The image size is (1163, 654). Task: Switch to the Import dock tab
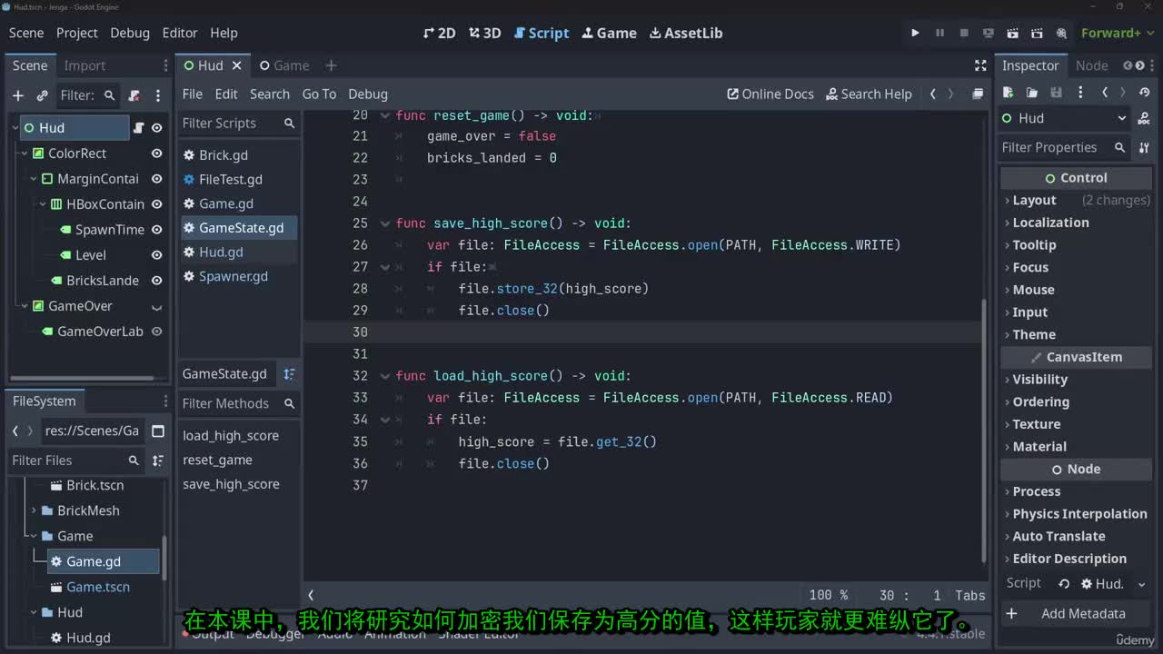click(84, 65)
